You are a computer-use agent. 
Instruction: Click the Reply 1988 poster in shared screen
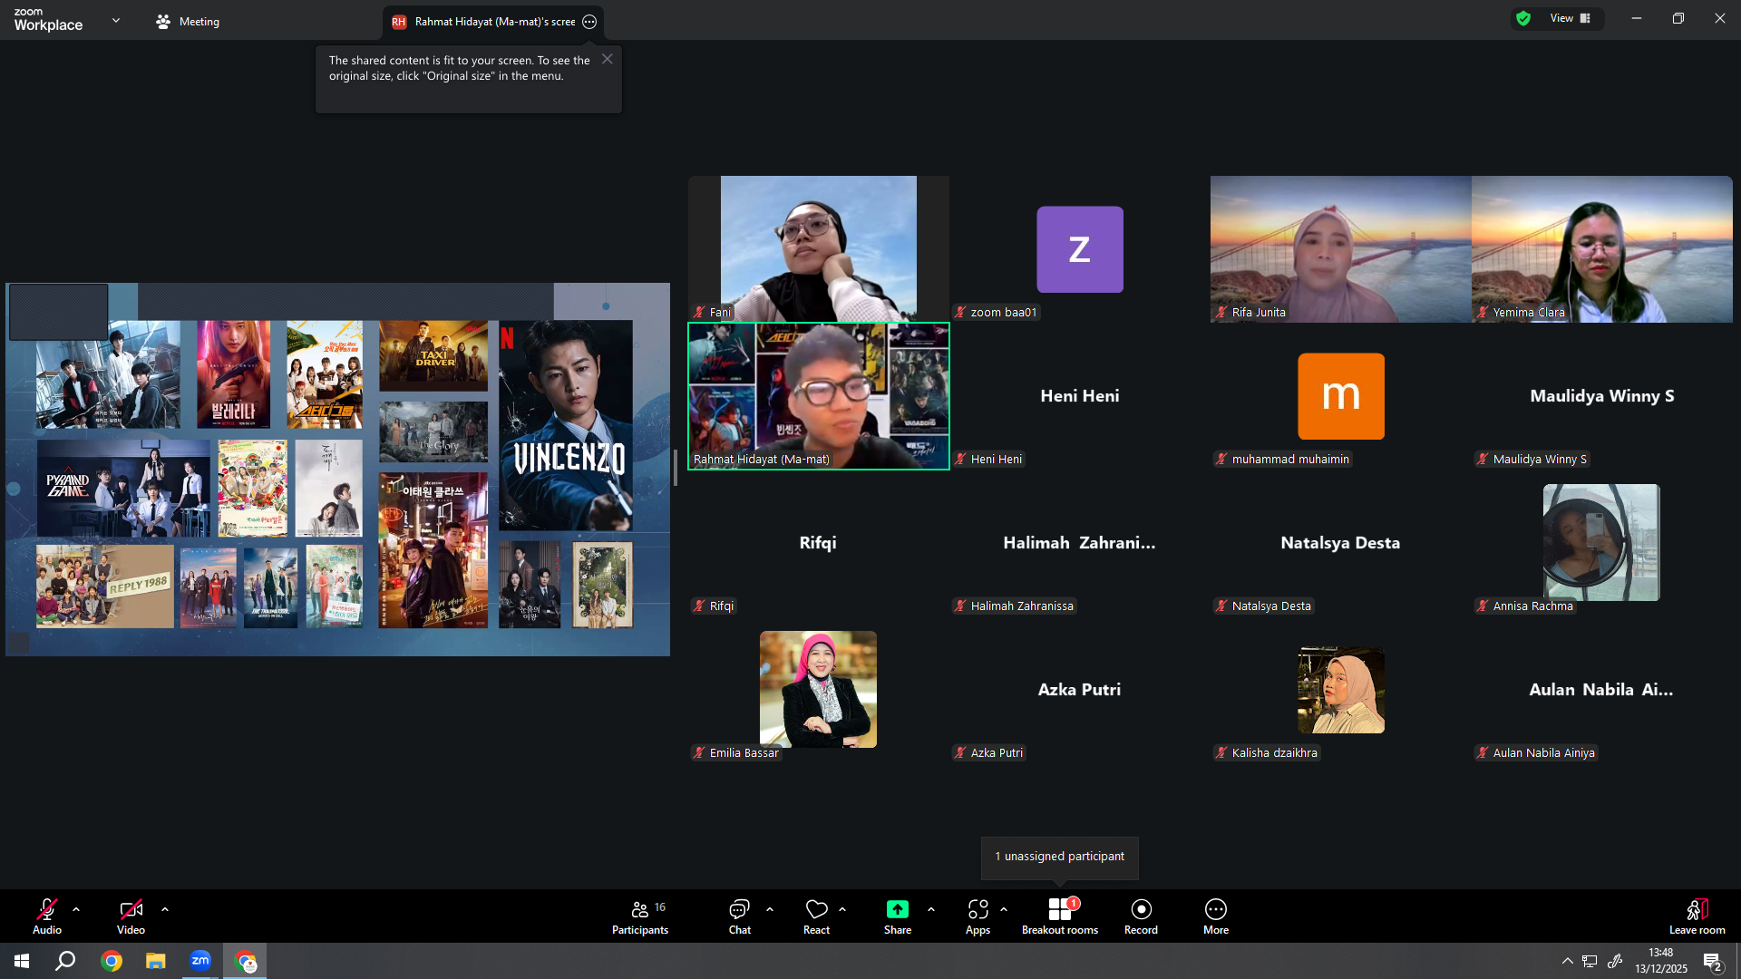[104, 586]
